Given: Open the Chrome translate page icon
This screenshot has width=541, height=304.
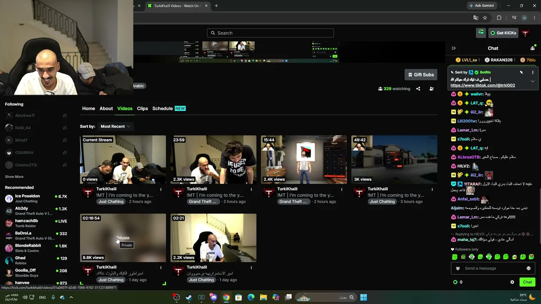Looking at the screenshot, I should tap(476, 18).
